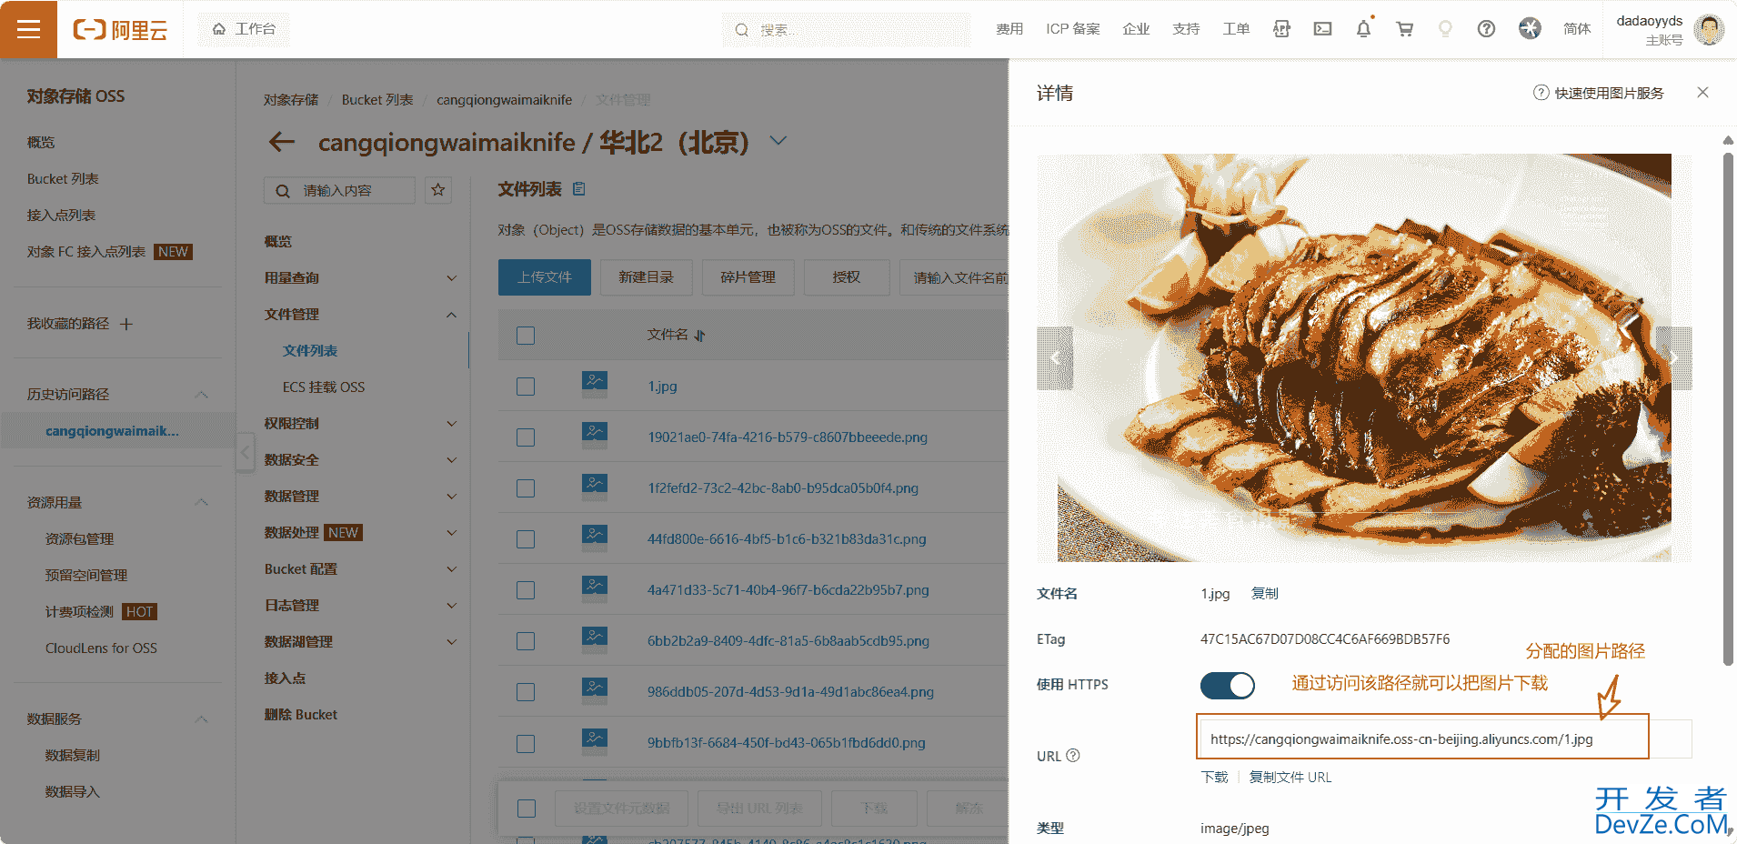
Task: Open 文件列表 in the side menu
Action: pyautogui.click(x=310, y=351)
